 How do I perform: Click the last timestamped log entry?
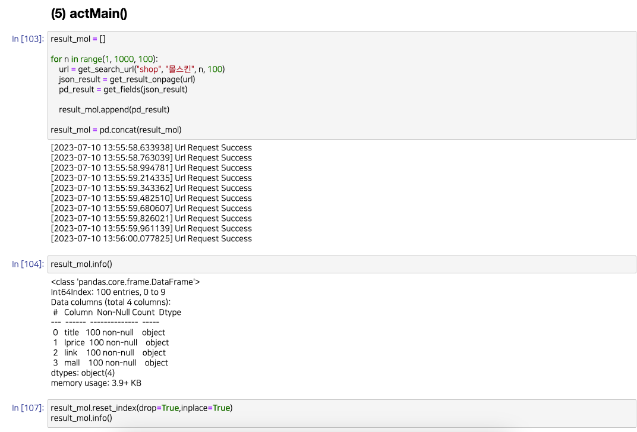152,238
